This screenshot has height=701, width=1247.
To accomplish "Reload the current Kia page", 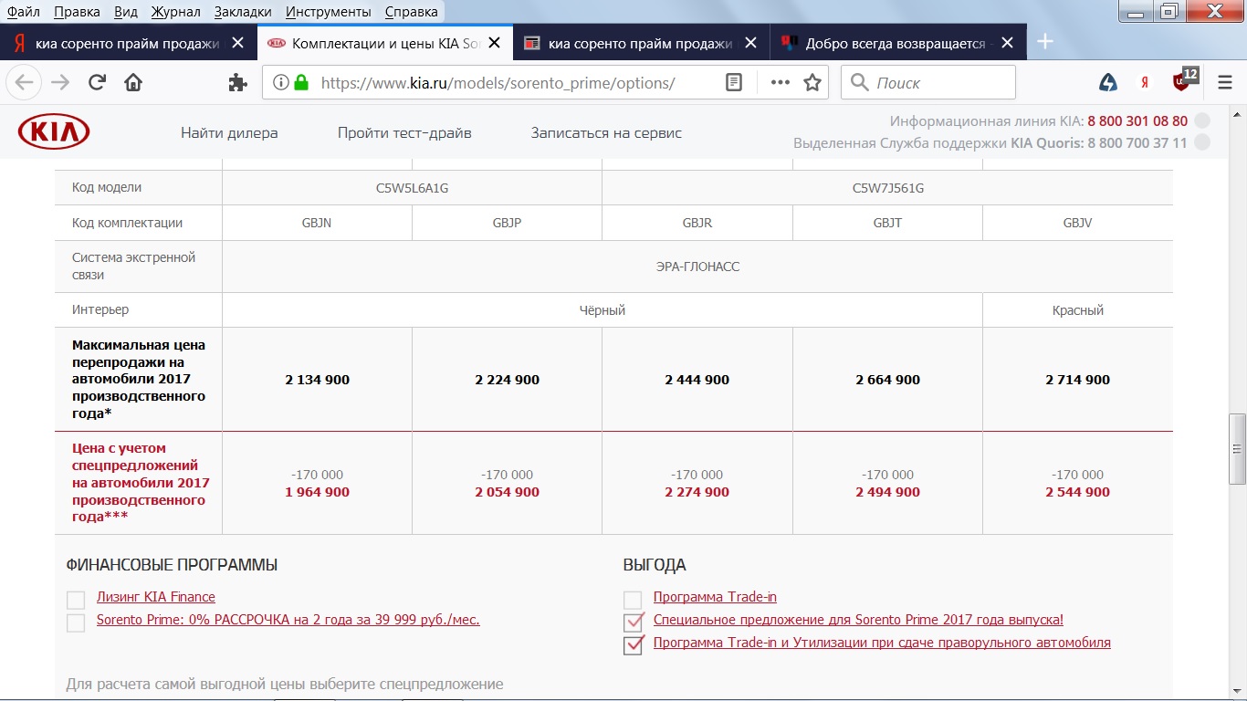I will (97, 82).
